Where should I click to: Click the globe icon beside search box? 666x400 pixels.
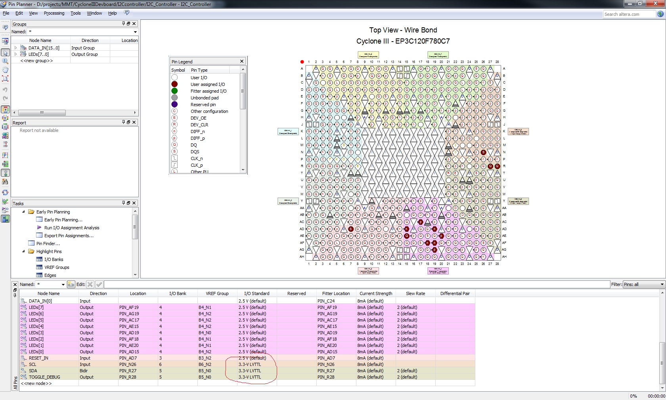coord(660,14)
